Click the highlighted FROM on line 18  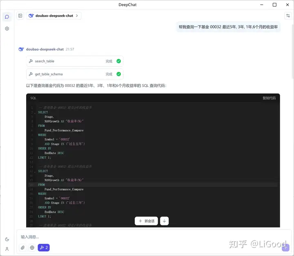point(41,185)
